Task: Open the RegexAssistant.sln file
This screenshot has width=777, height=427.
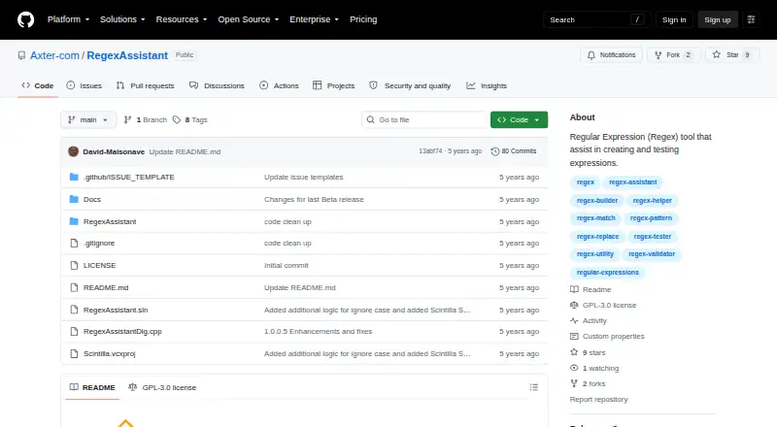Action: click(116, 311)
